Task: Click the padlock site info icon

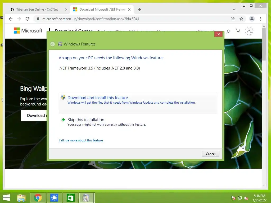Action: pyautogui.click(x=38, y=19)
